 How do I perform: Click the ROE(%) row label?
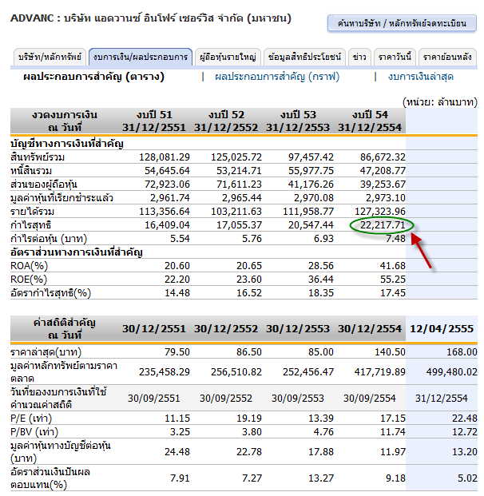[29, 280]
